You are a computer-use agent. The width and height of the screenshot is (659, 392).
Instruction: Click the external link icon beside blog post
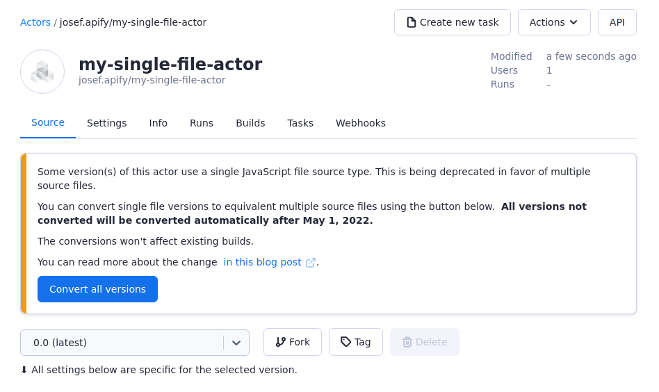[x=310, y=263]
